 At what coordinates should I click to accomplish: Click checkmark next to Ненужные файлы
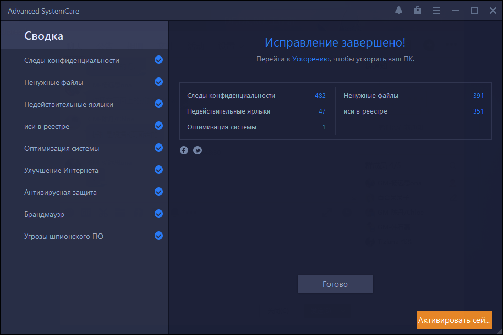(x=159, y=82)
